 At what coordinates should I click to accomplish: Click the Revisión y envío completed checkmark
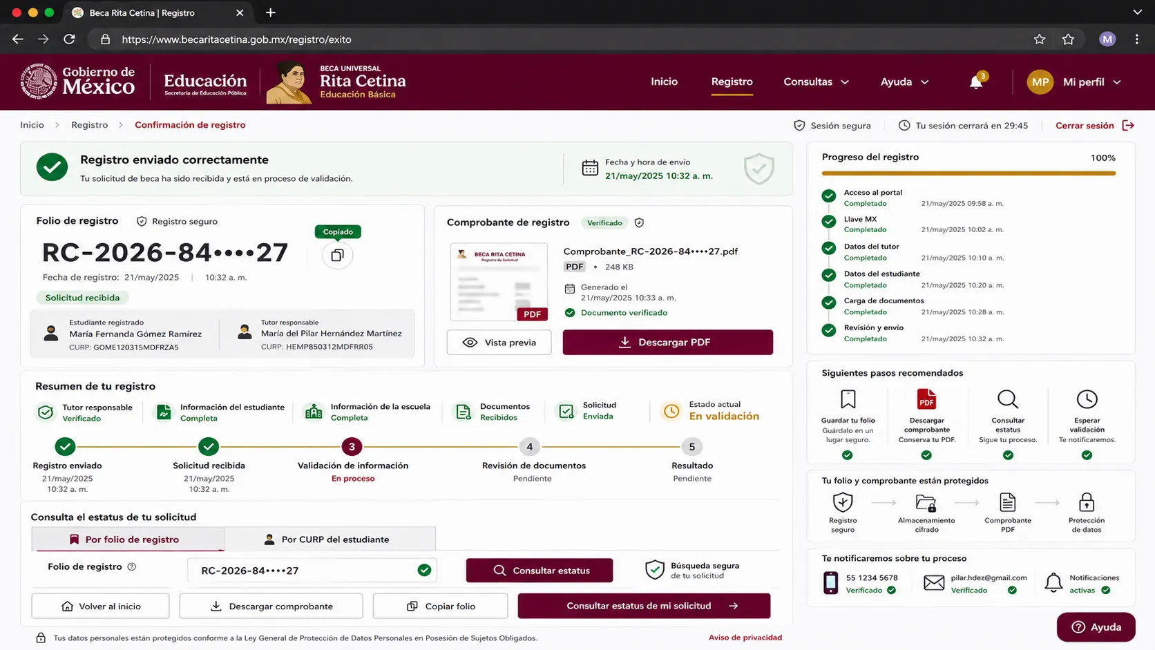coord(829,330)
